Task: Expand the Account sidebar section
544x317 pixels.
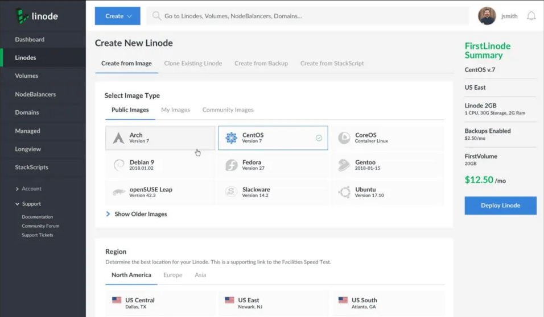Action: [28, 189]
